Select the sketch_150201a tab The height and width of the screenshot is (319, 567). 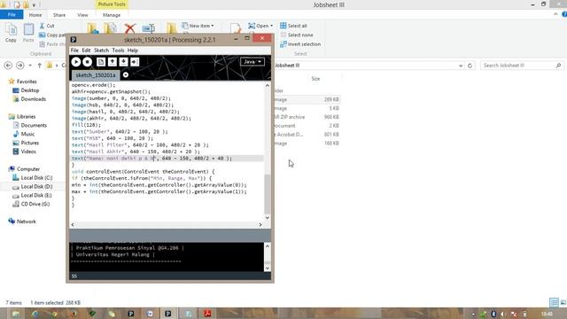96,74
